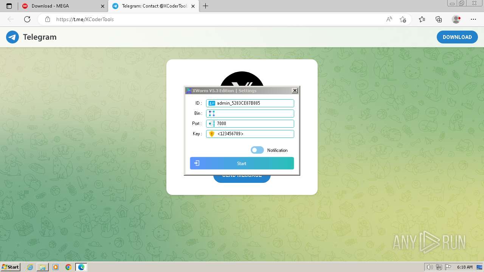Select the Telegram: Contact @XCoderTools tab

pyautogui.click(x=154, y=6)
